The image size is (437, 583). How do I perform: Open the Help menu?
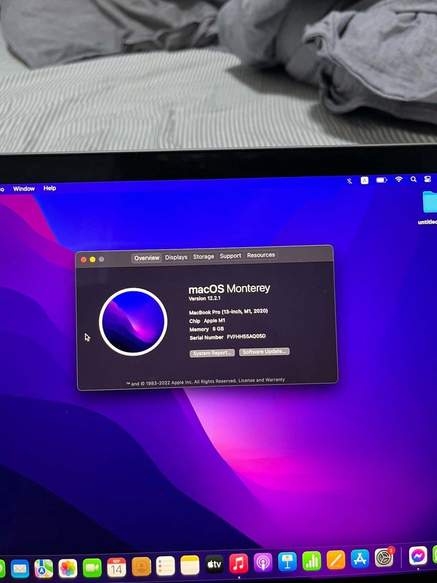click(50, 188)
